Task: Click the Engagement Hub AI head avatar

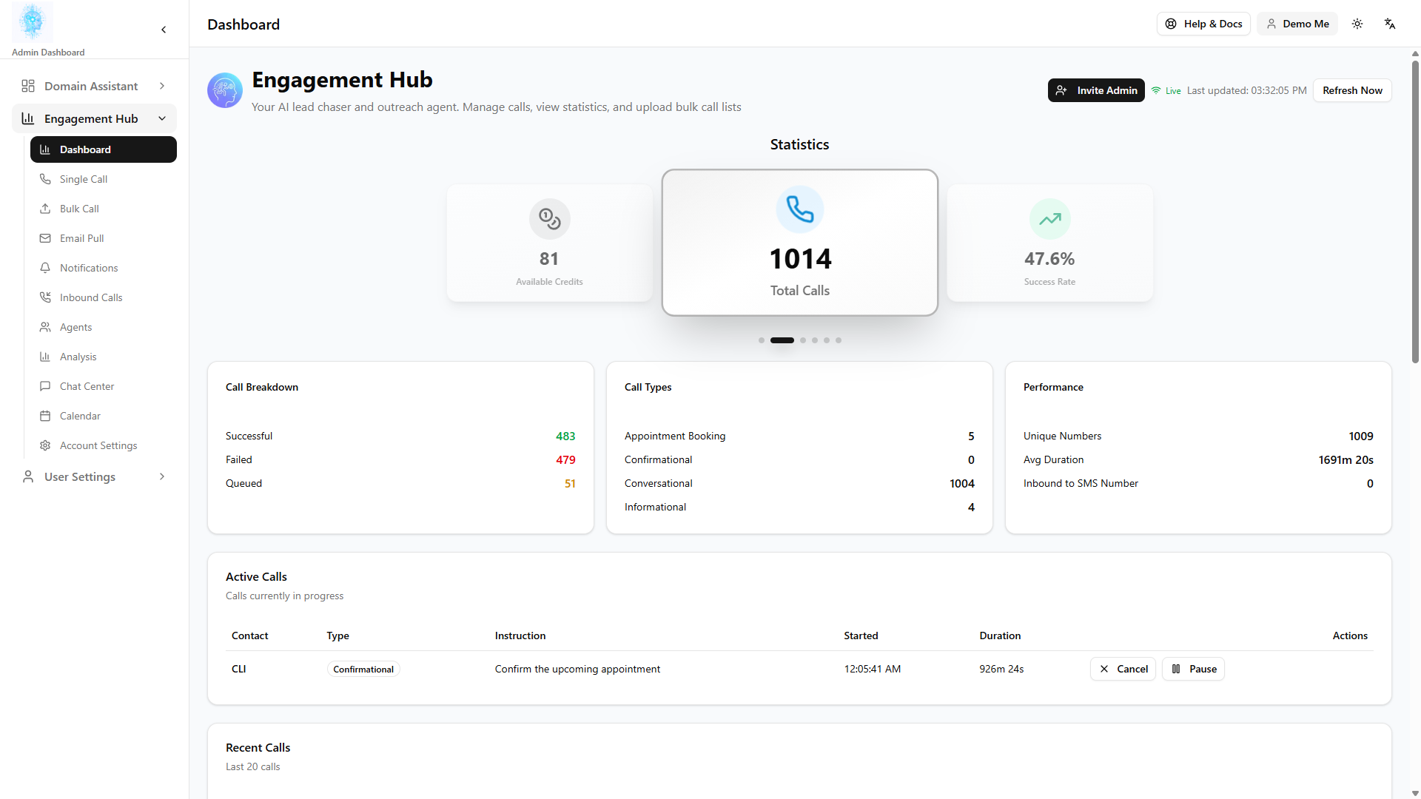Action: tap(225, 90)
